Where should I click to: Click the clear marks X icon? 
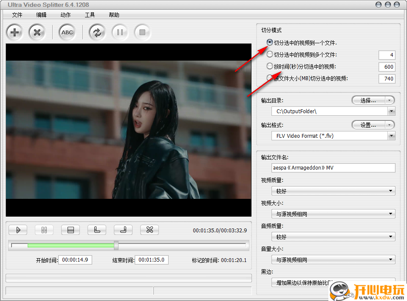coord(150,230)
